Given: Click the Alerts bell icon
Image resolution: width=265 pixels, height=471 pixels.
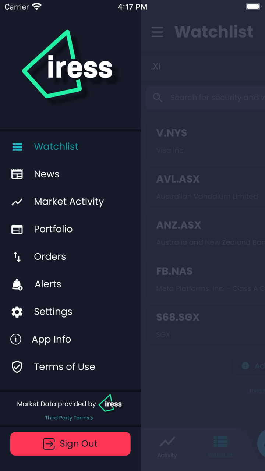Looking at the screenshot, I should point(17,284).
